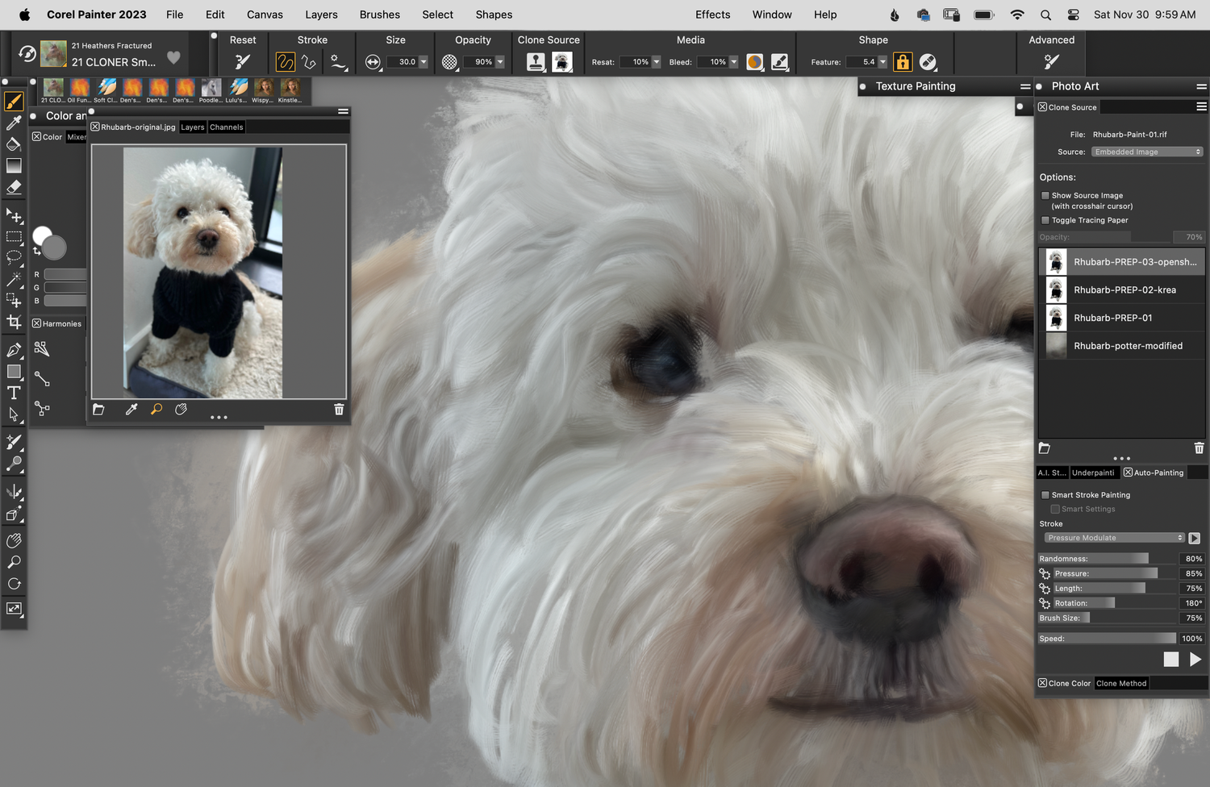Select the Magnifier tool in the toolbox
Image resolution: width=1210 pixels, height=787 pixels.
14,562
